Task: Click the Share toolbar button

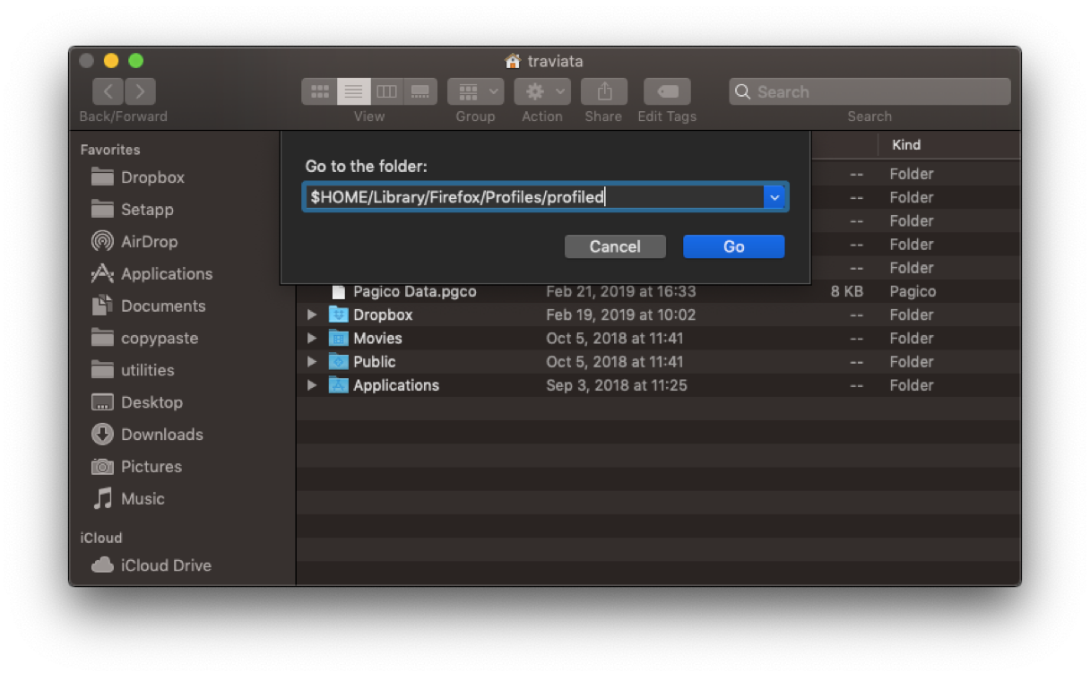Action: pyautogui.click(x=604, y=91)
